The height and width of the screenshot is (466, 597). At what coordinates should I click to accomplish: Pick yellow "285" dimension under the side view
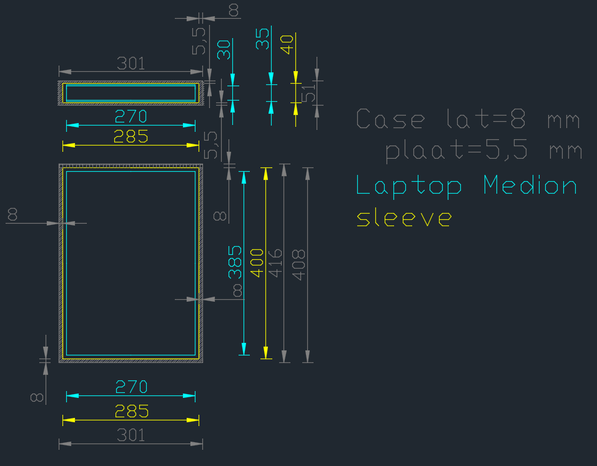131,137
